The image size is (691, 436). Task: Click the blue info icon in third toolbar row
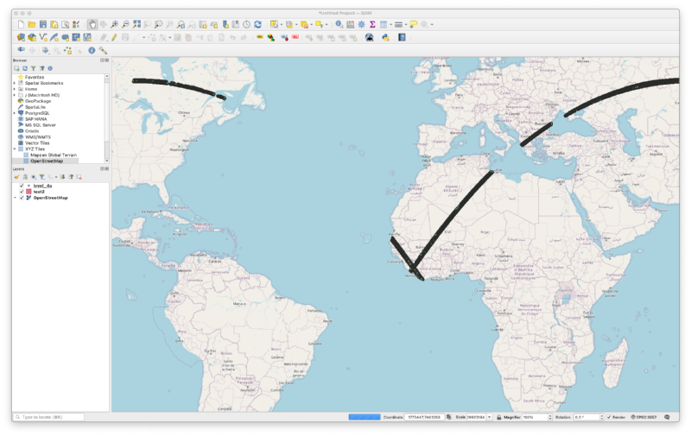click(92, 50)
